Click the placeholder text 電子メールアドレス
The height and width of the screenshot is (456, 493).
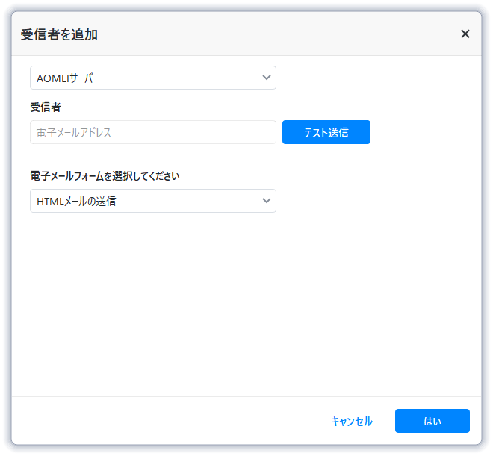(74, 133)
